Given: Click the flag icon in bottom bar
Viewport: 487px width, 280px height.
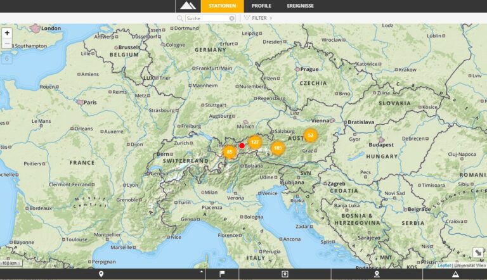Looking at the screenshot, I should 222,274.
